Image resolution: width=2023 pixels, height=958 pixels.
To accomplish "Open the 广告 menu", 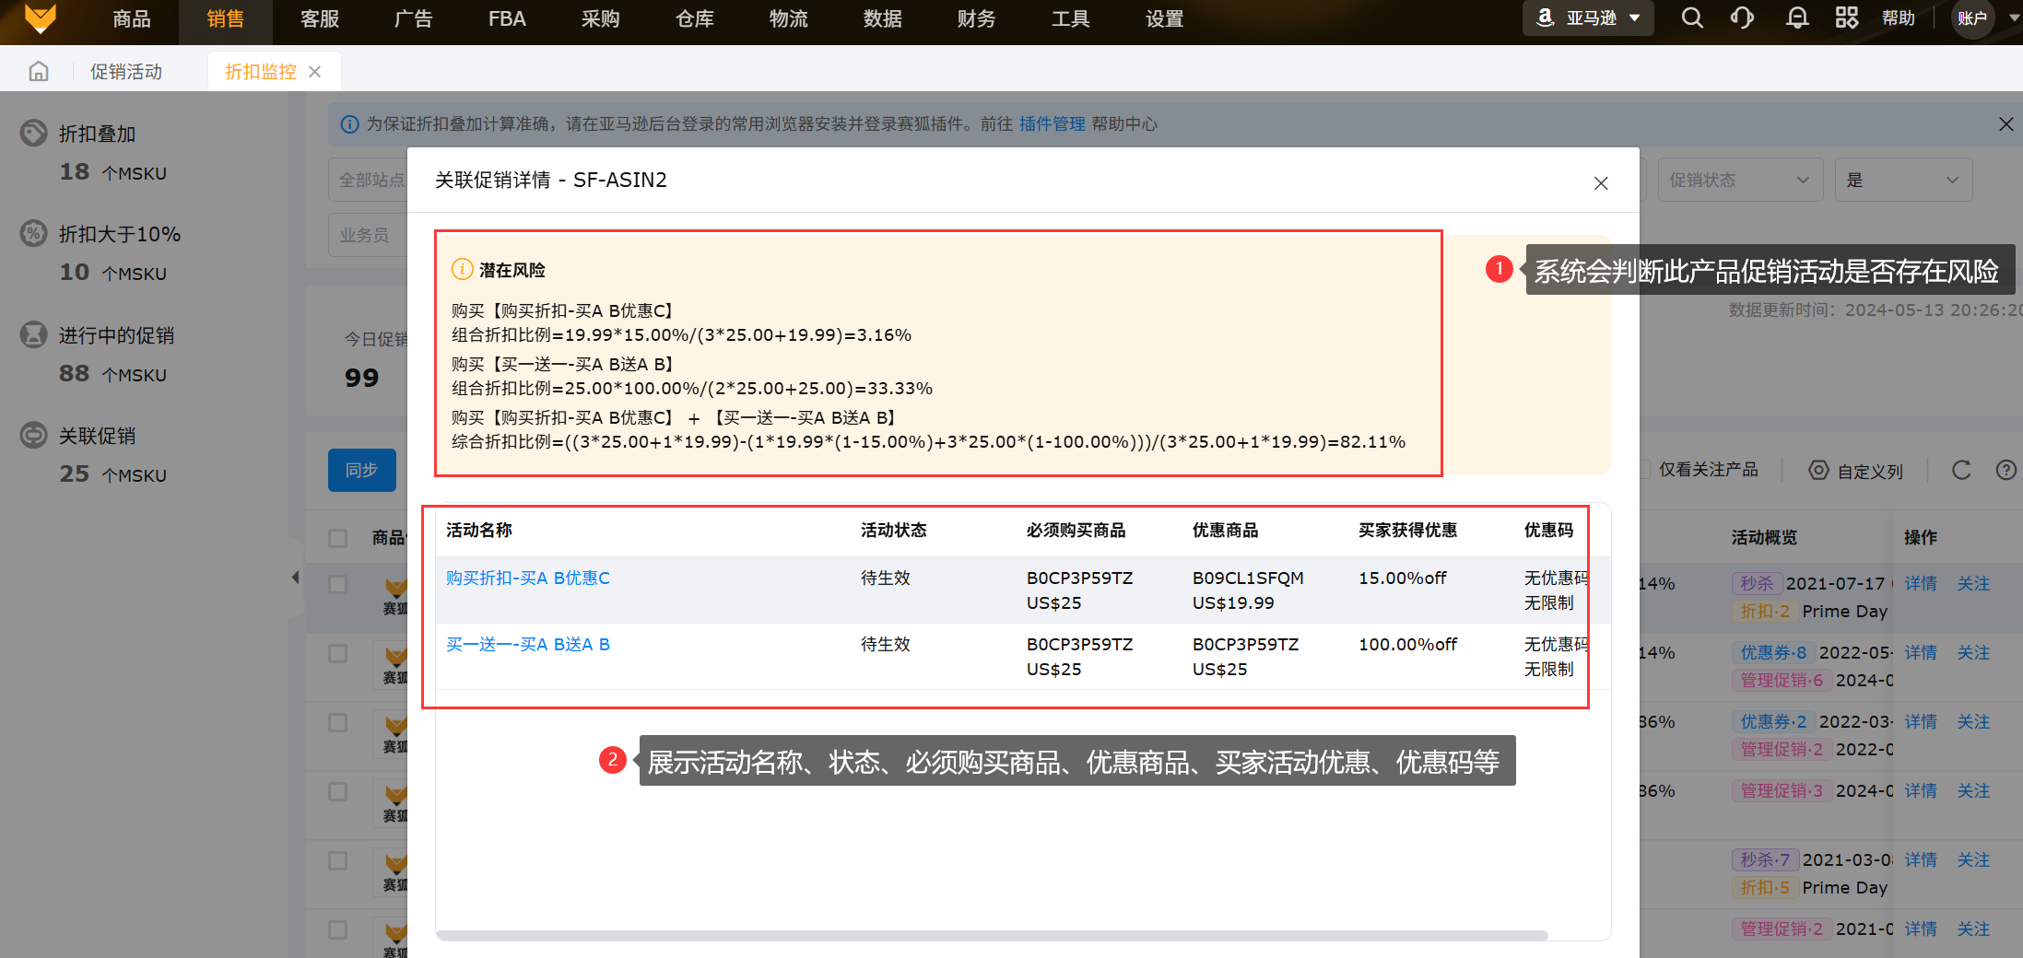I will (414, 18).
